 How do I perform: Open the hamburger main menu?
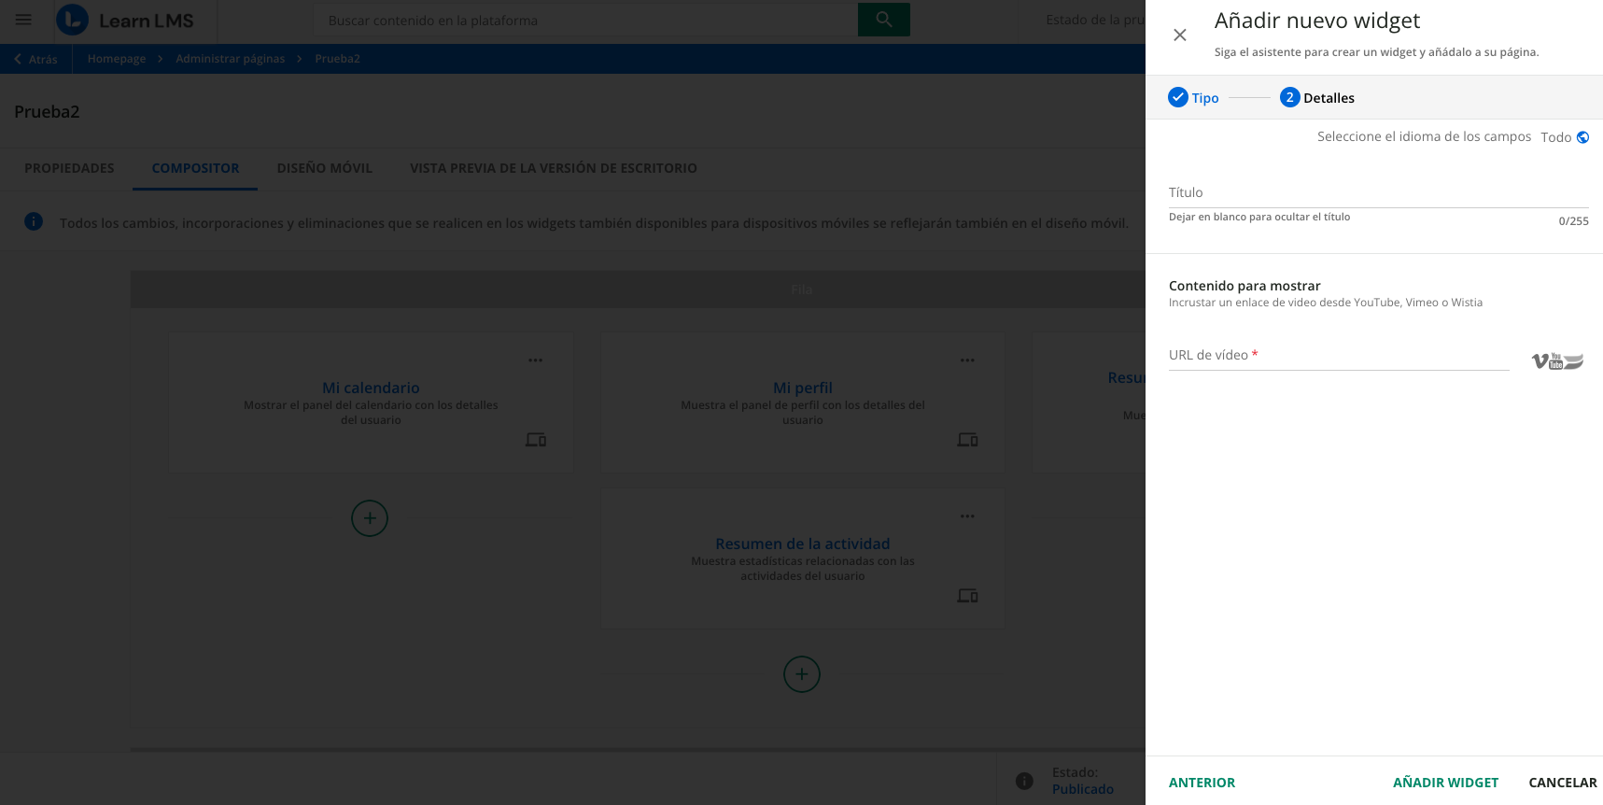[23, 20]
